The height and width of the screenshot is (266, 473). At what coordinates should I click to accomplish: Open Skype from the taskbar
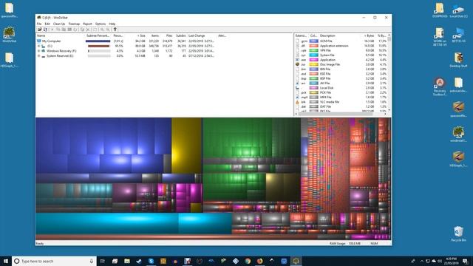(151, 261)
